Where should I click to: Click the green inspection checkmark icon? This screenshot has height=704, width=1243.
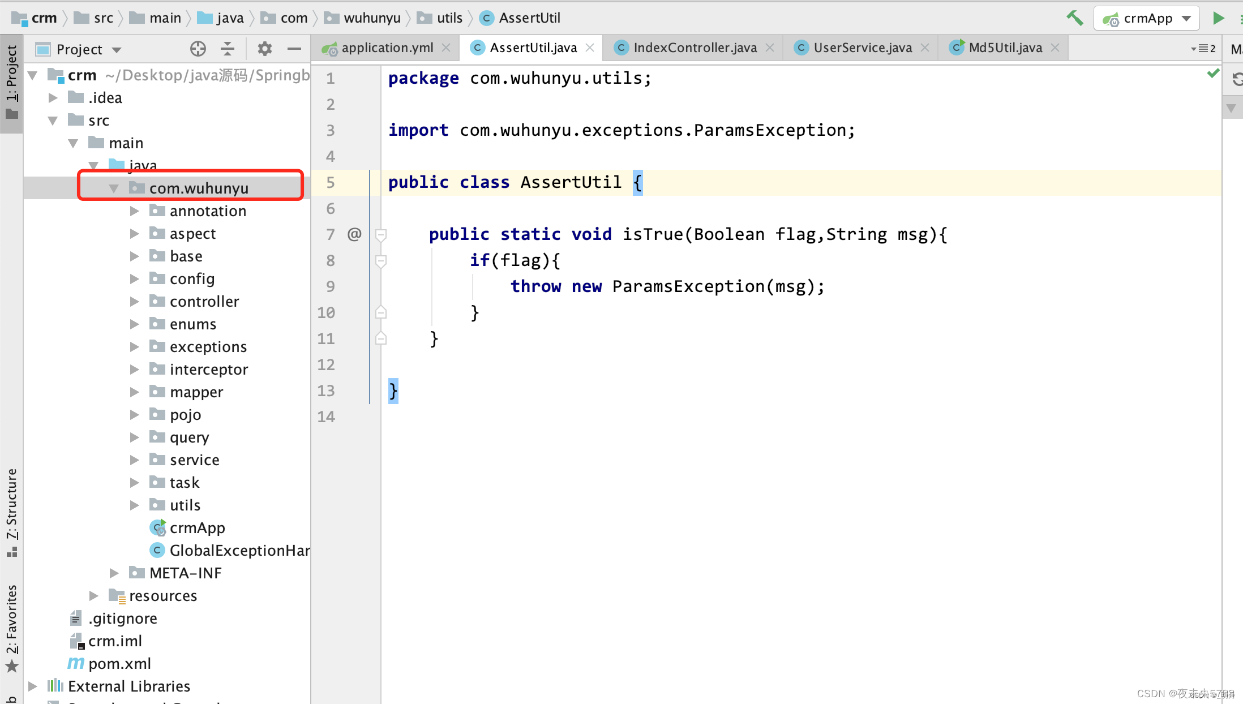(x=1212, y=74)
